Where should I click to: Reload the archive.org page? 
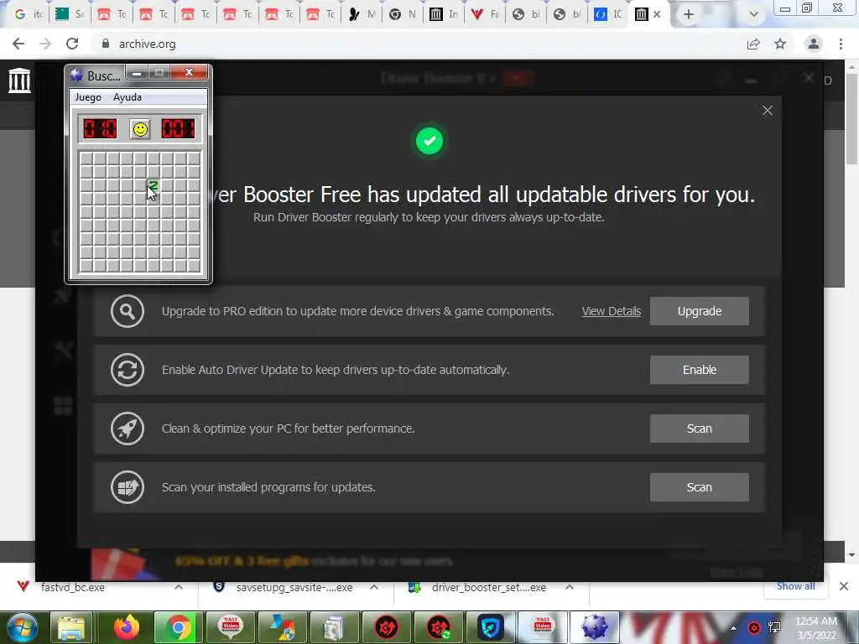pyautogui.click(x=72, y=44)
